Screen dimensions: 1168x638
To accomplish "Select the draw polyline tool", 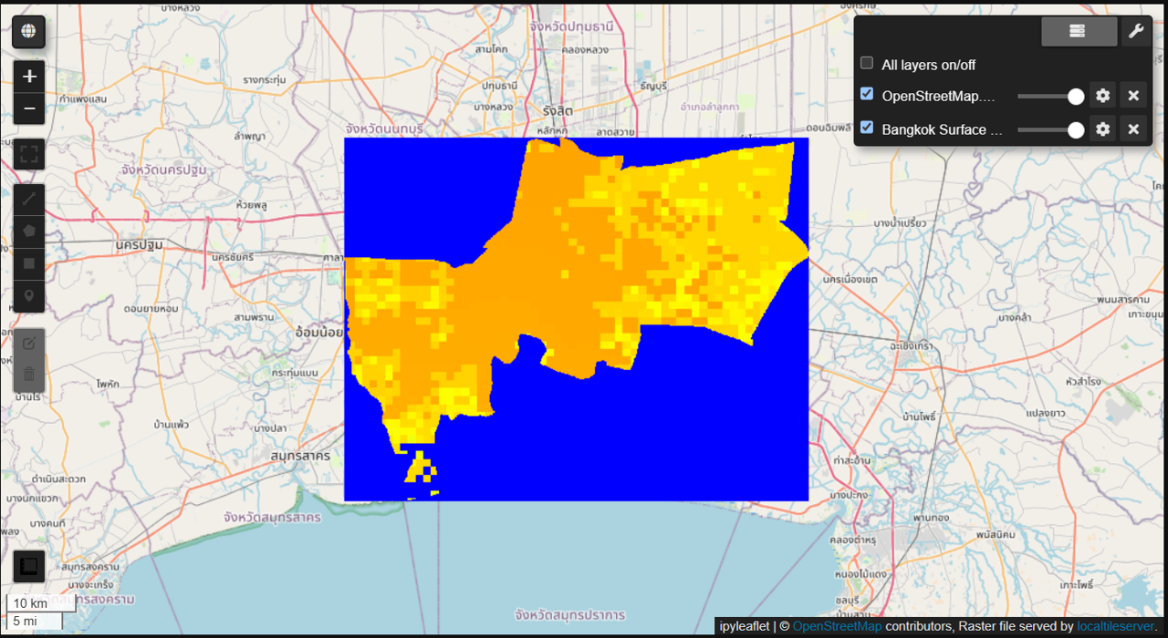I will [x=29, y=199].
